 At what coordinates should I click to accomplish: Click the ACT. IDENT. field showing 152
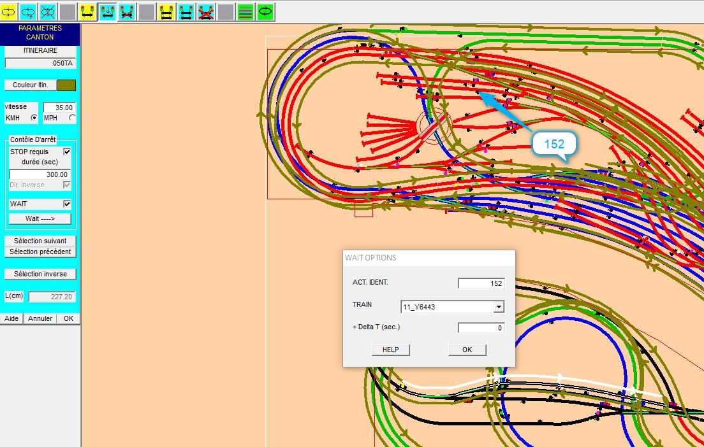click(481, 283)
